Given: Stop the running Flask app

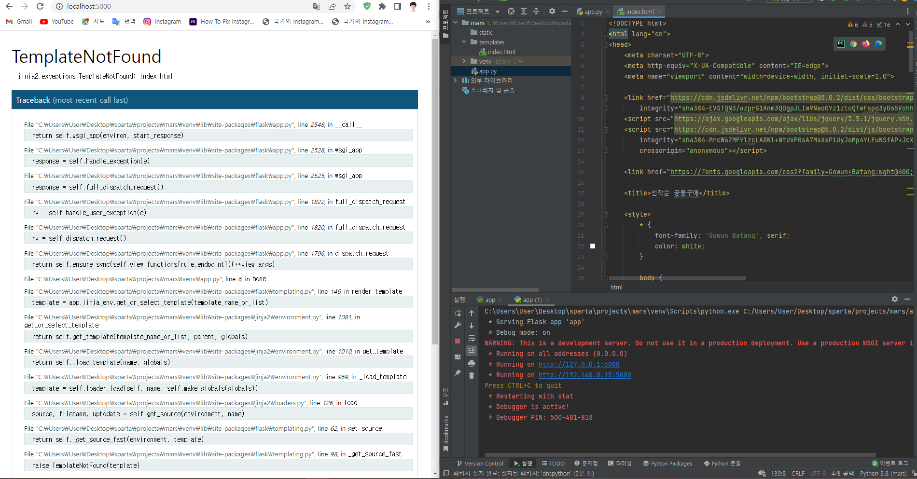Looking at the screenshot, I should (458, 341).
